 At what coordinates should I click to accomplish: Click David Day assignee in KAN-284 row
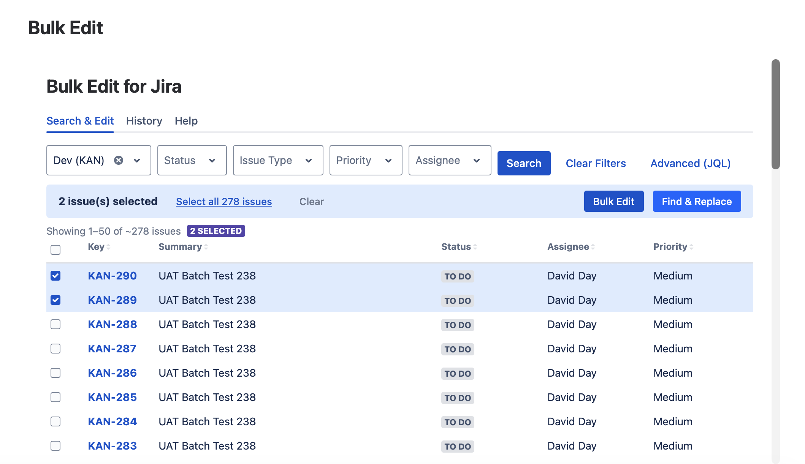[x=572, y=421]
